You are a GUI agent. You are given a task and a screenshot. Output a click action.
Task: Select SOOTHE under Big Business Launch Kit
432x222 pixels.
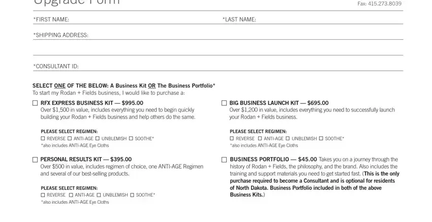point(321,138)
